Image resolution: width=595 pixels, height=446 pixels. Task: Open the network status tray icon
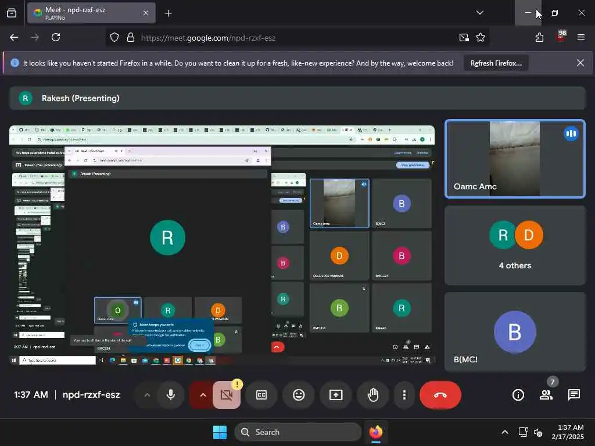coord(524,432)
